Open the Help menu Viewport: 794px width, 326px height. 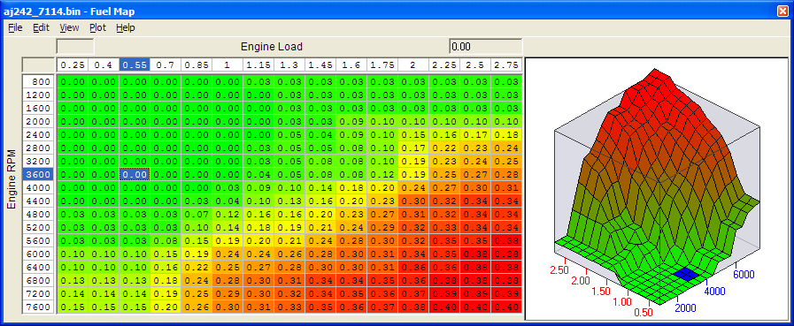pyautogui.click(x=126, y=27)
